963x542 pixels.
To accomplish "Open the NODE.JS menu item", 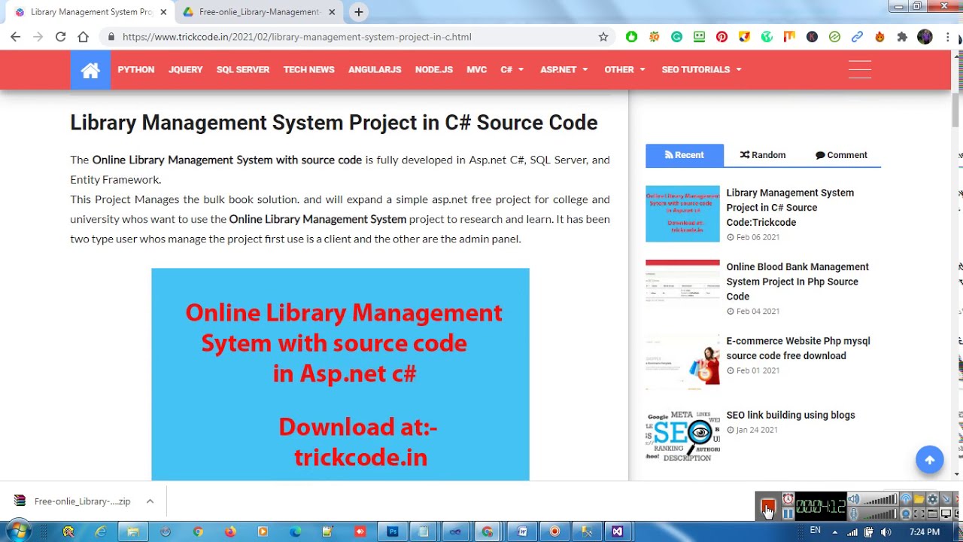I will pos(434,69).
